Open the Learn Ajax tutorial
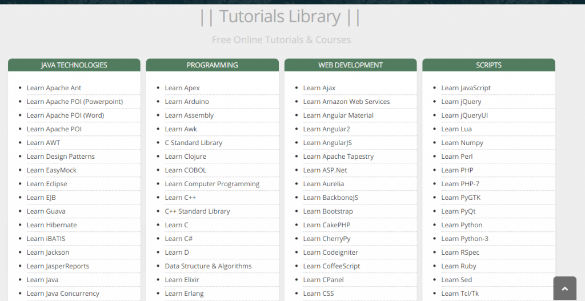 tap(319, 88)
